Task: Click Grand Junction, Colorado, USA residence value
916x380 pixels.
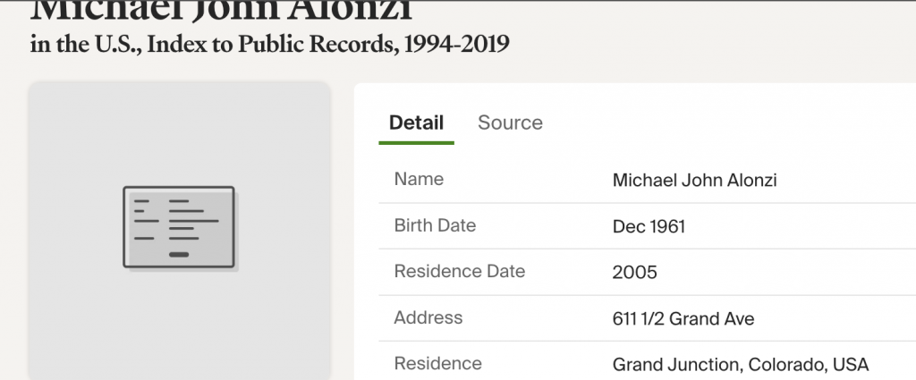Action: click(741, 365)
